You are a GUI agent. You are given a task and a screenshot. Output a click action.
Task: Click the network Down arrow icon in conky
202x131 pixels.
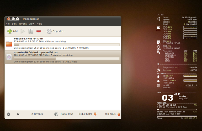pyautogui.click(x=158, y=81)
